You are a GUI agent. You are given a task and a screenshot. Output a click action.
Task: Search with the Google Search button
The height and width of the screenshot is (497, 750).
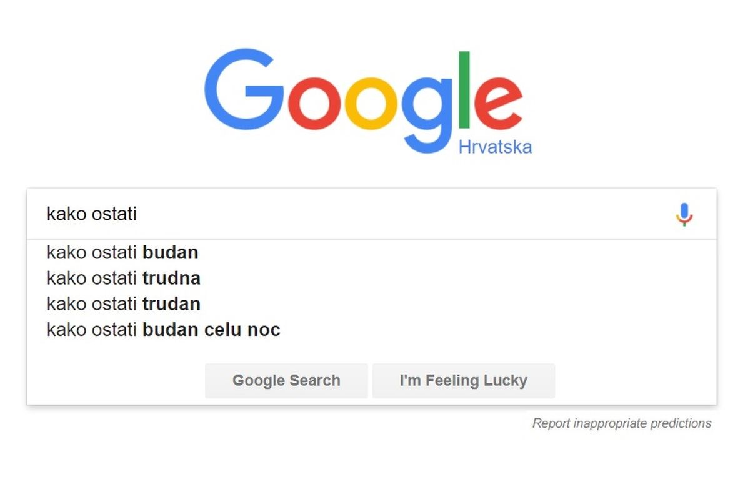pyautogui.click(x=286, y=380)
